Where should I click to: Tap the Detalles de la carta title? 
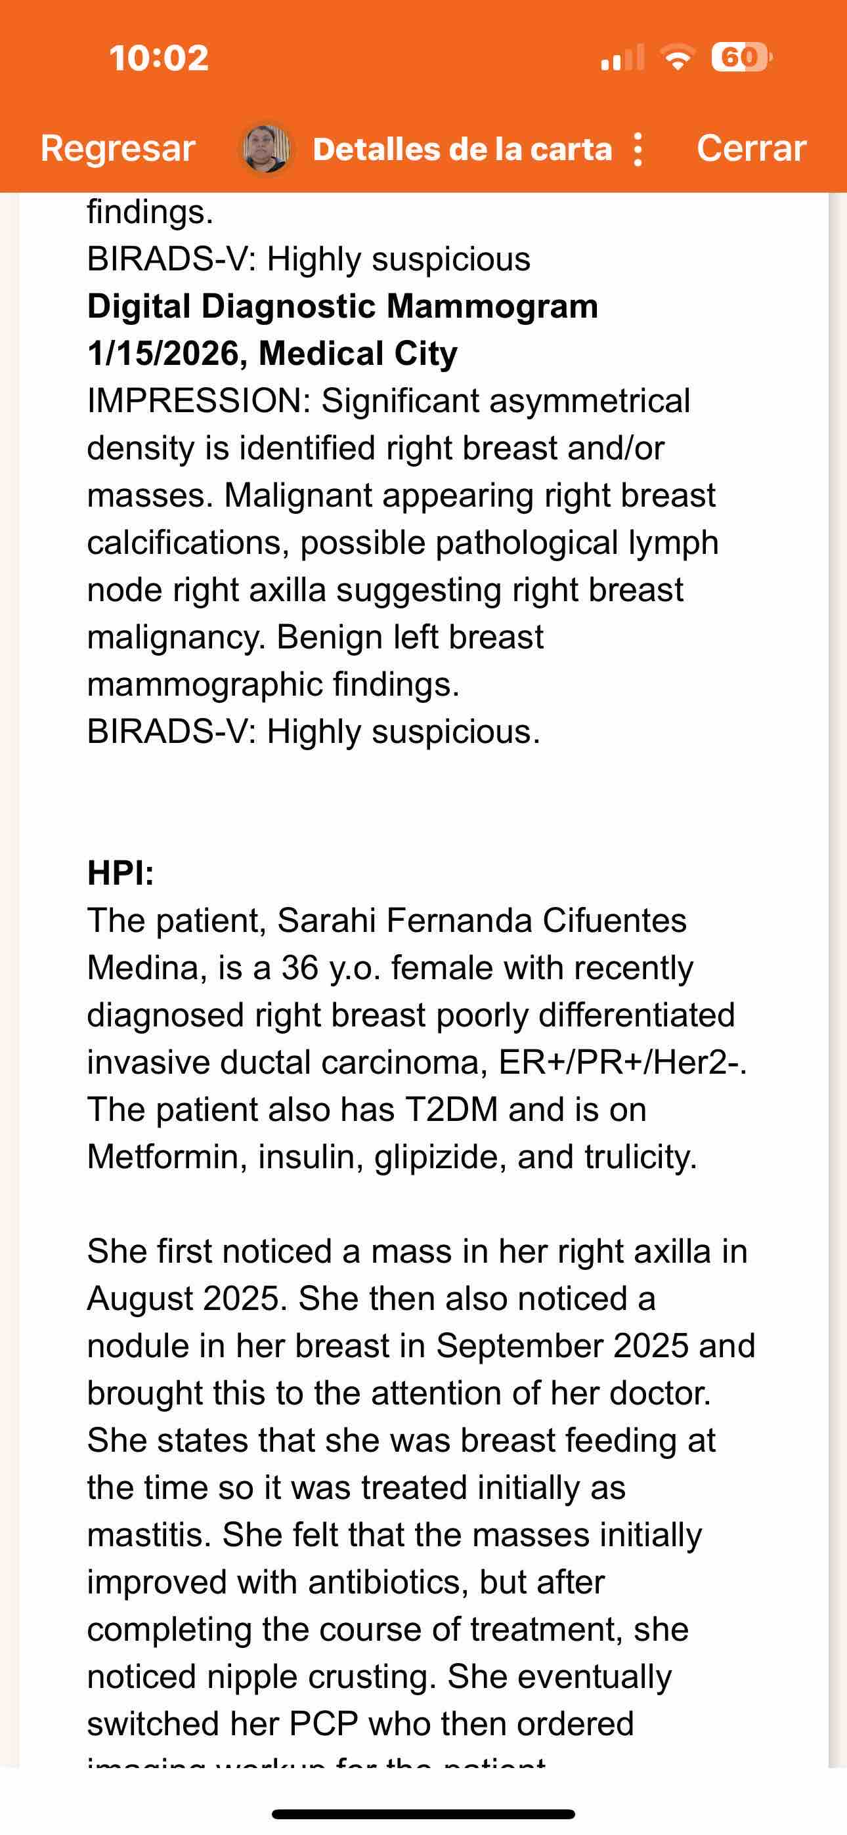[462, 150]
